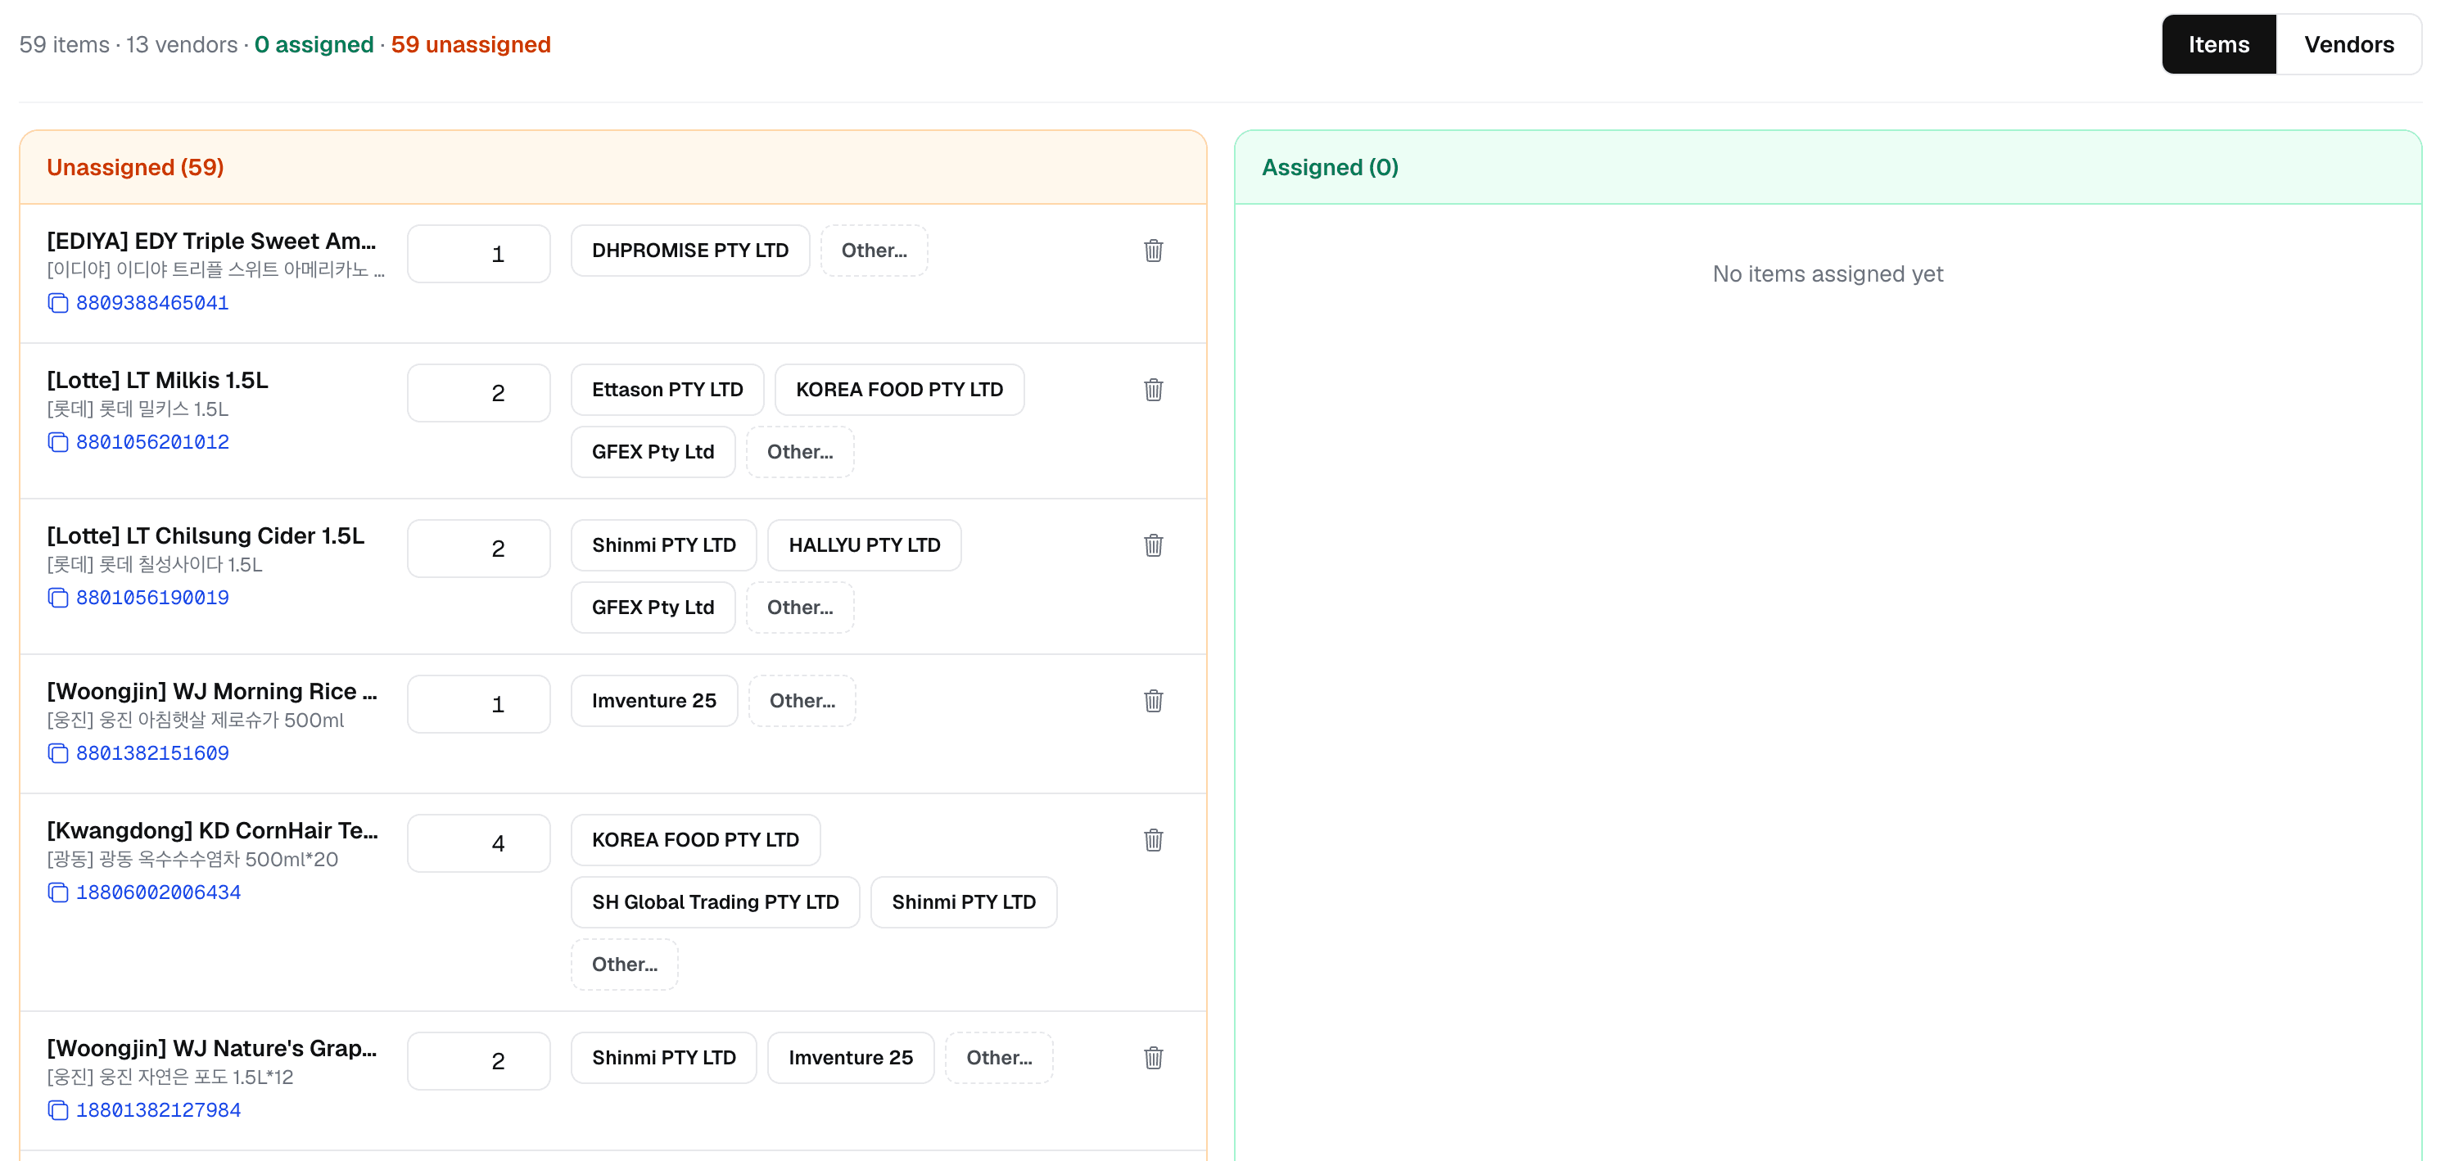Viewport: 2445px width, 1161px height.
Task: Assign Milkis to Ettason PTY LTD
Action: (667, 391)
